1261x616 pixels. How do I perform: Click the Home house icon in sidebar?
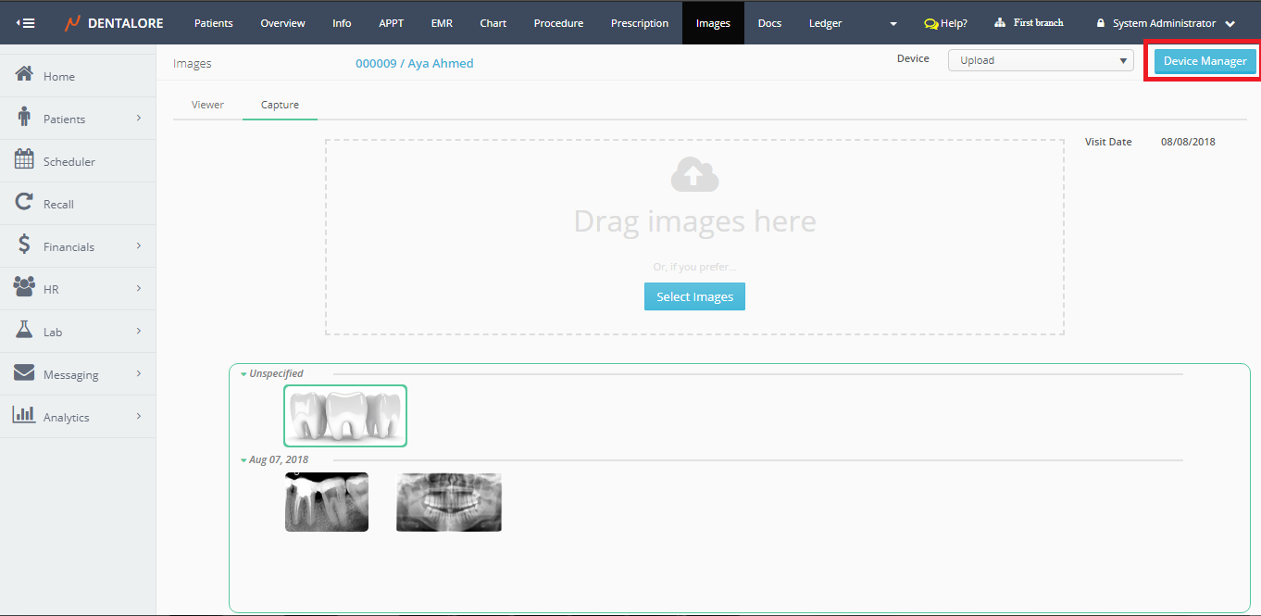tap(24, 75)
